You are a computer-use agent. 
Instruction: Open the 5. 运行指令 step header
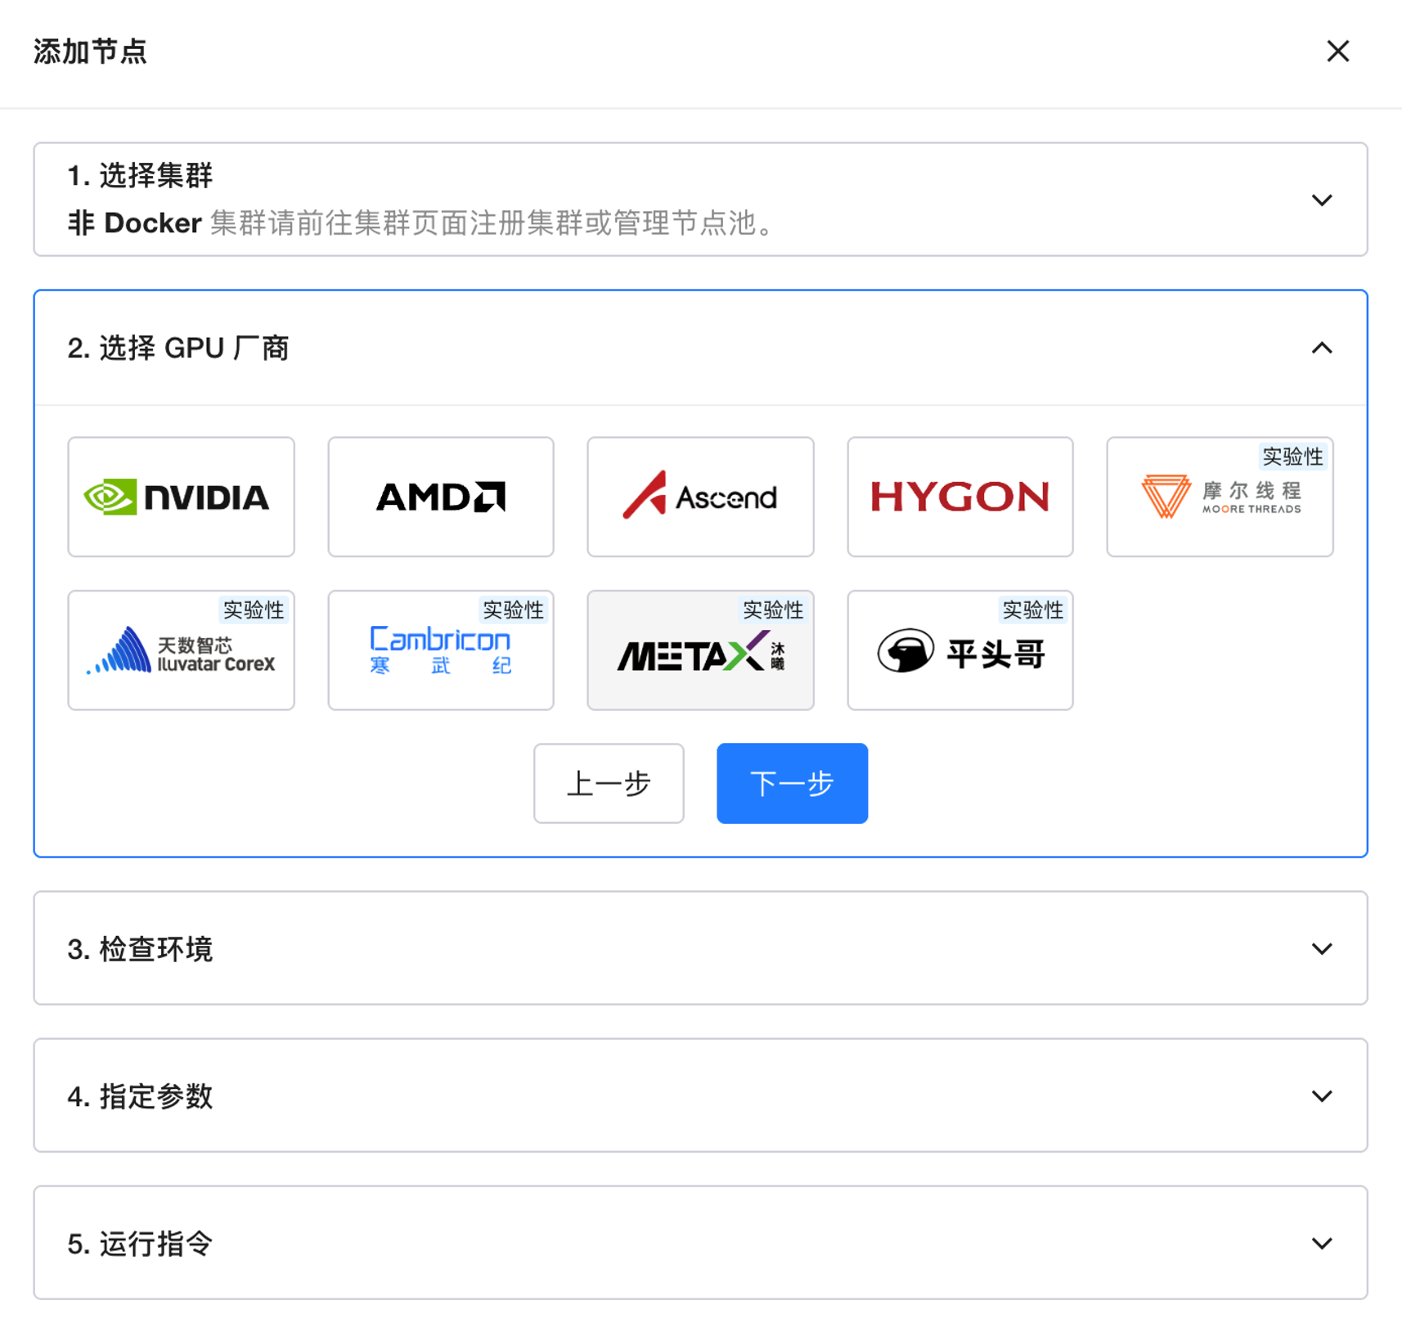140,1244
